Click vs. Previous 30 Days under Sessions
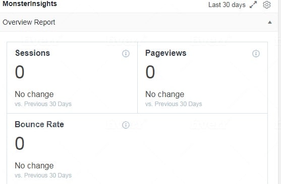The height and width of the screenshot is (184, 281). click(43, 104)
